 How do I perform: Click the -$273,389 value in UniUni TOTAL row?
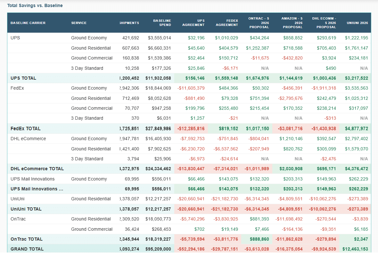(357, 209)
